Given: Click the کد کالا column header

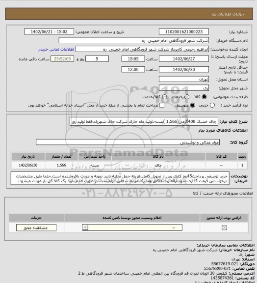Looking at the screenshot, I should [x=221, y=157].
